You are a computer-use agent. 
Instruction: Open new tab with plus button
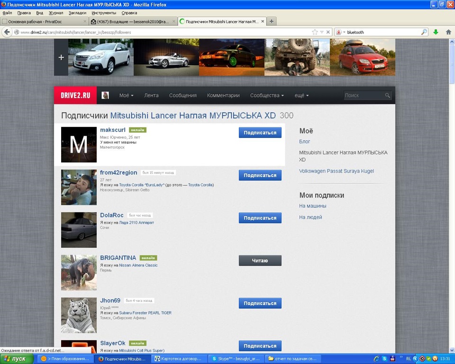[x=272, y=21]
